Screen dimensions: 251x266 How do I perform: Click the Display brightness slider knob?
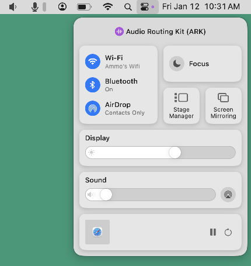click(175, 153)
